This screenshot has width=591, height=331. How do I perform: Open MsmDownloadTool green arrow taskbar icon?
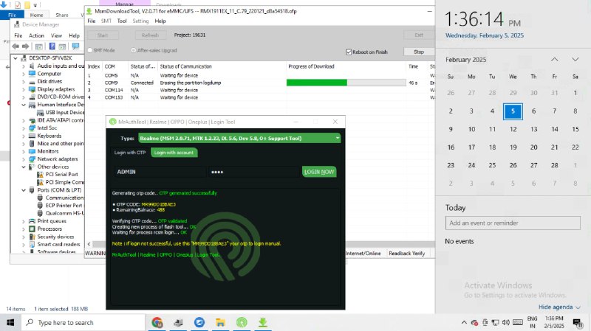click(263, 322)
